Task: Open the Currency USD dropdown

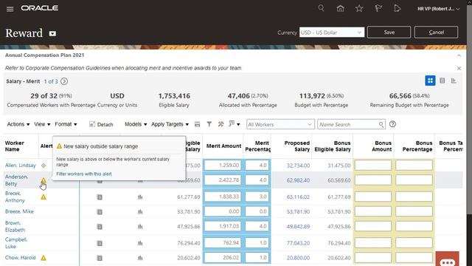Action: pyautogui.click(x=332, y=33)
